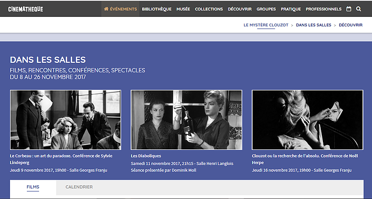Open the Collections menu
The width and height of the screenshot is (372, 199).
click(209, 9)
